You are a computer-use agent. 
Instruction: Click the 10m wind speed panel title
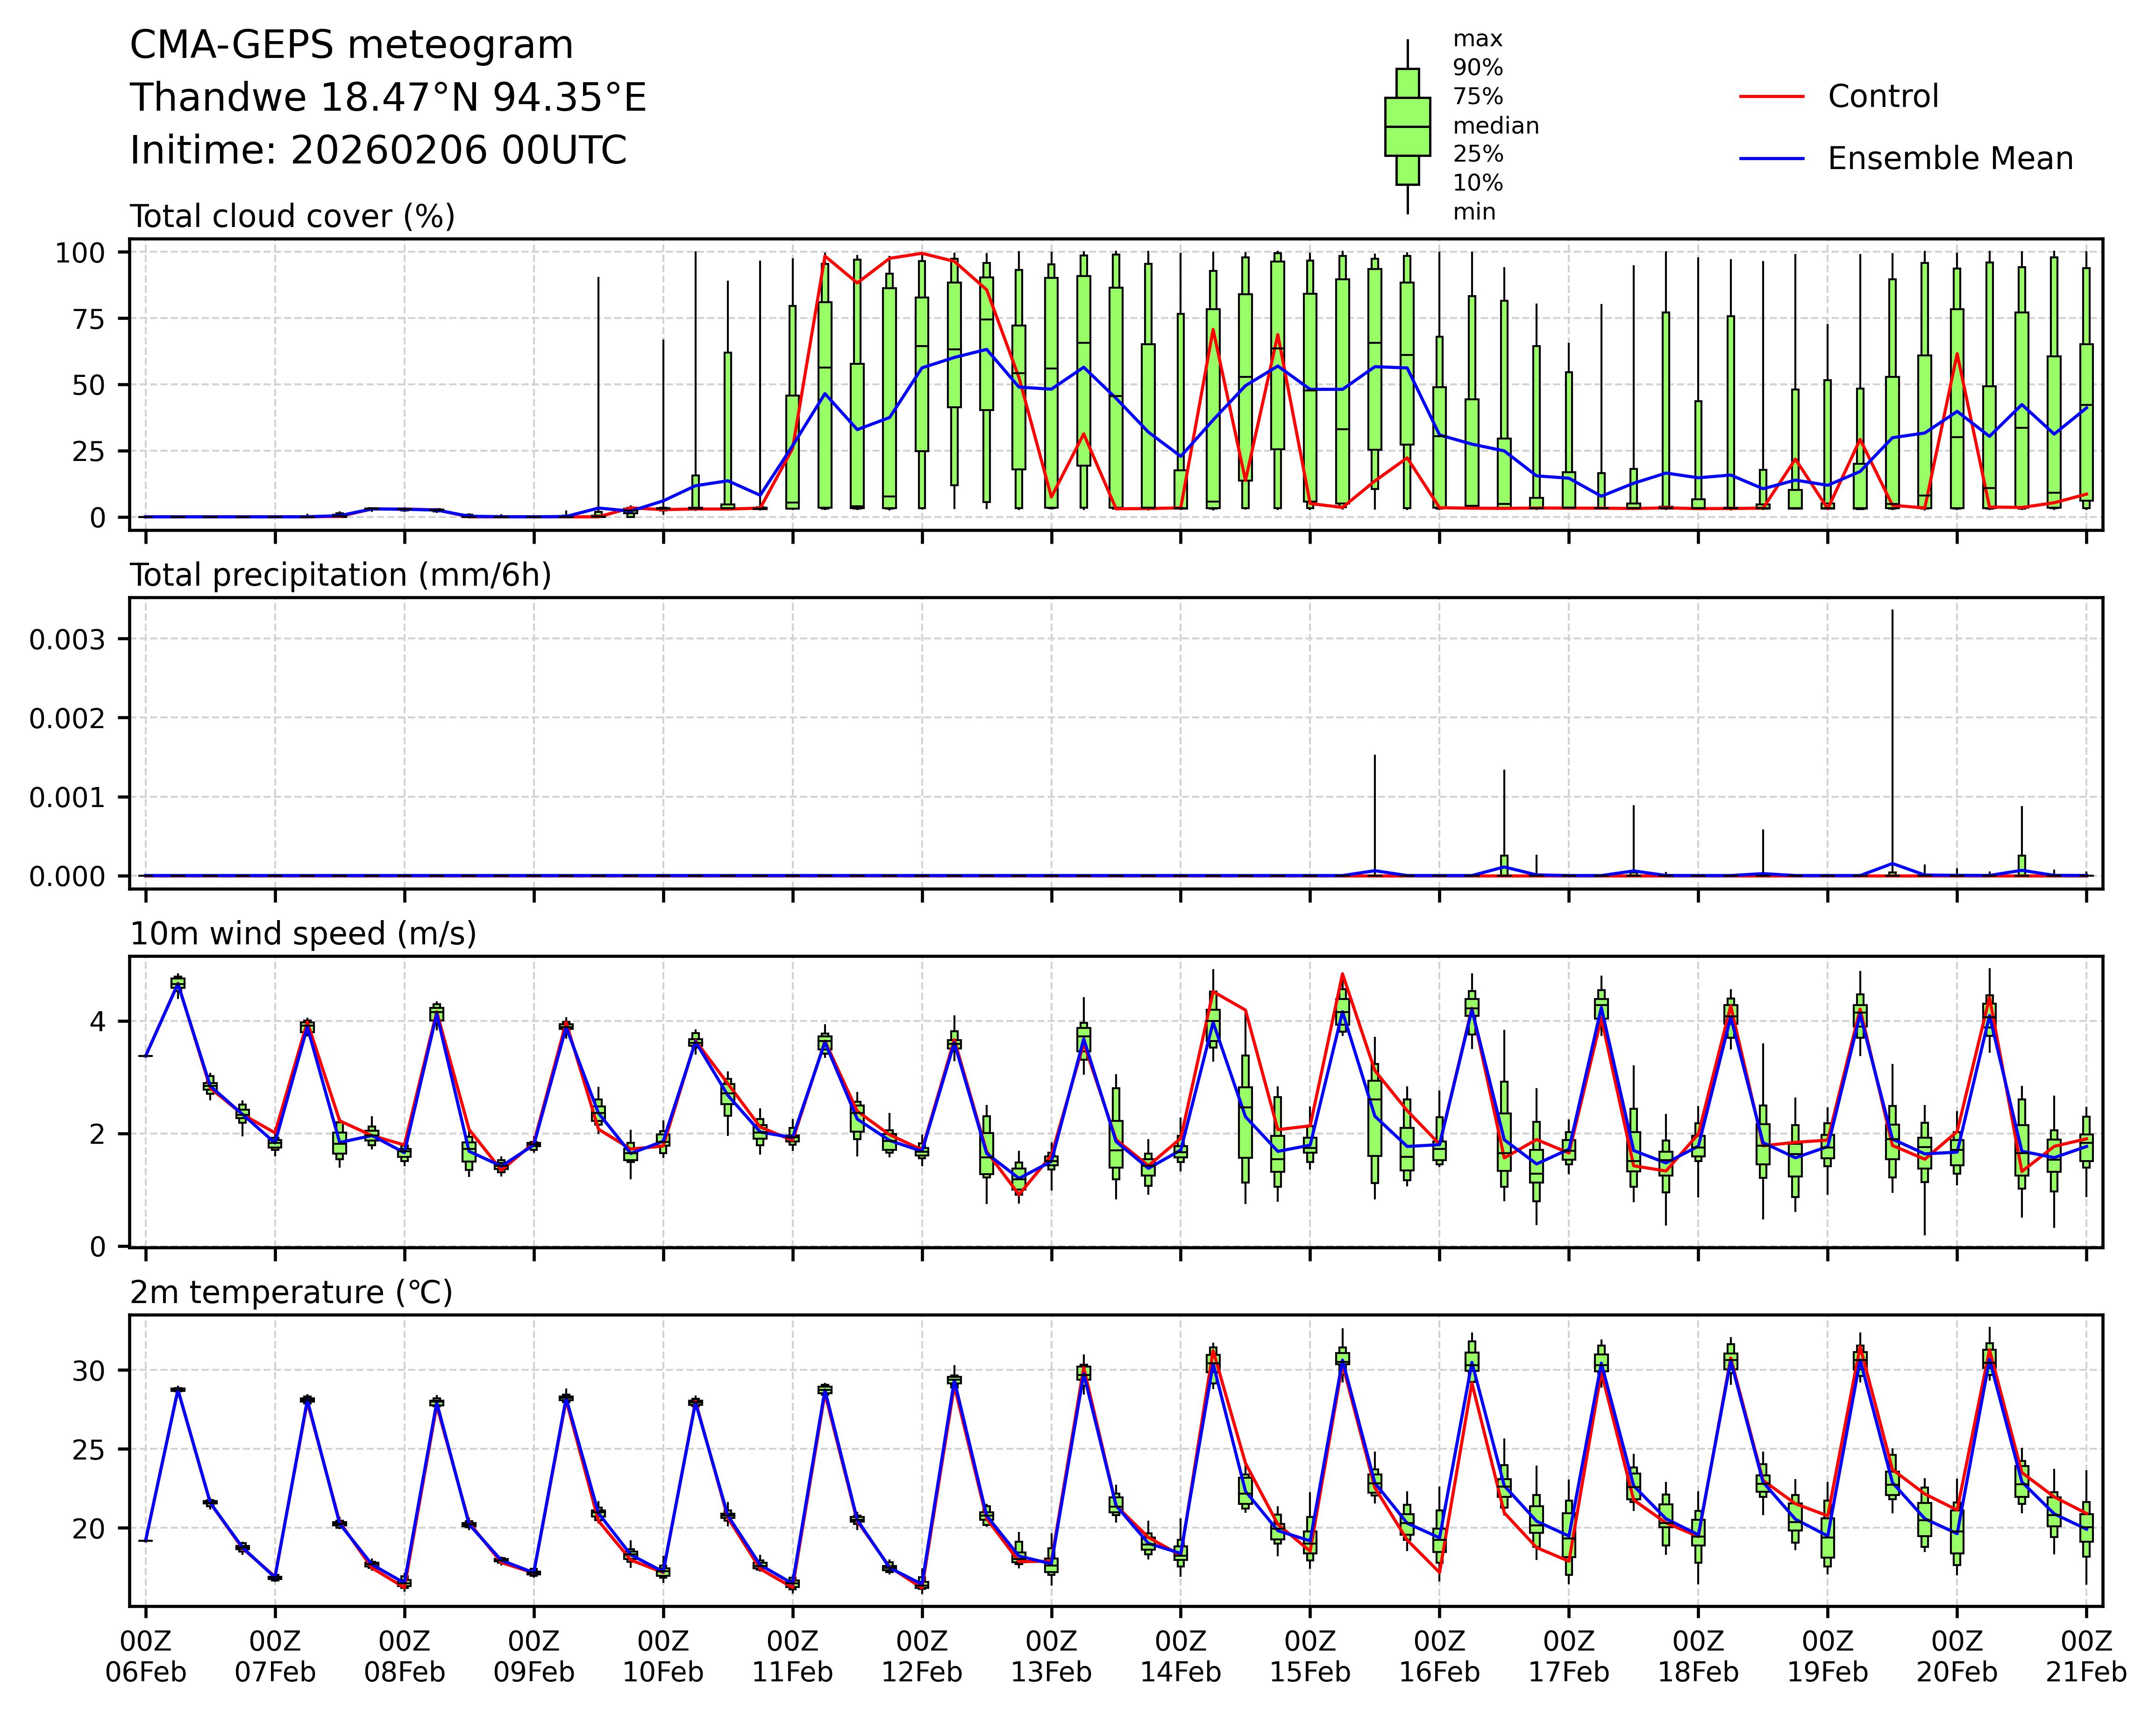pyautogui.click(x=303, y=934)
